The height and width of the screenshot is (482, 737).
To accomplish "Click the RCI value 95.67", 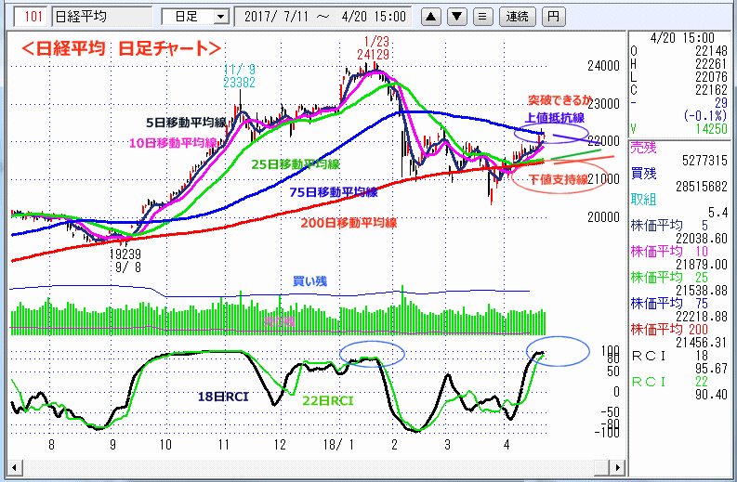I will 711,369.
